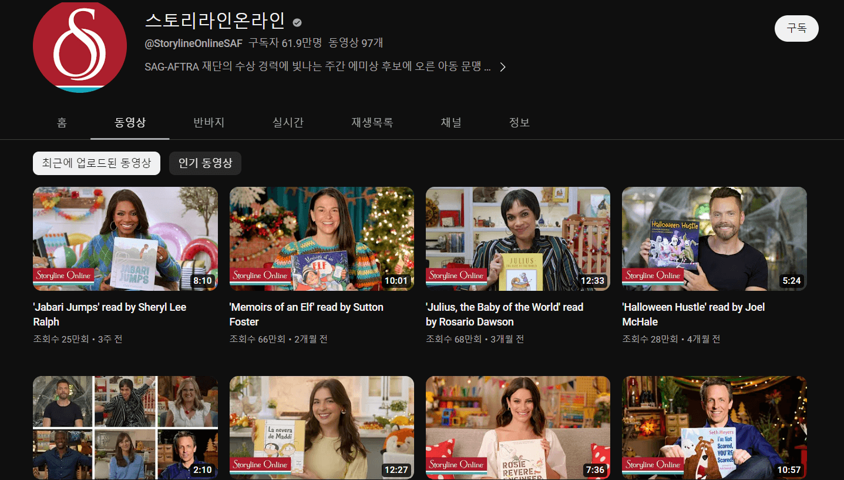The width and height of the screenshot is (844, 480).
Task: Click title "'Halloween Hustle' read by Joel McHale"
Action: tap(694, 314)
